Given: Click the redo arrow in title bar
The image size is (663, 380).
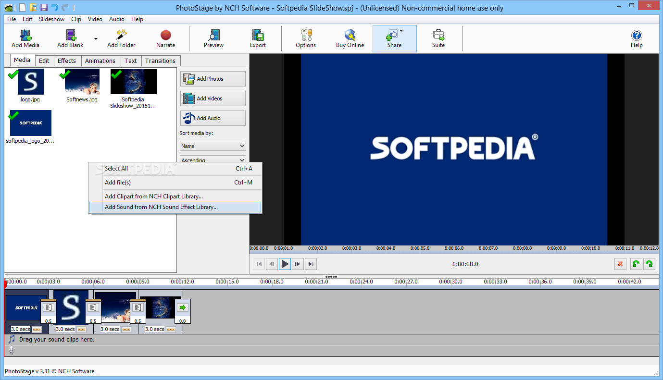Looking at the screenshot, I should [x=65, y=7].
